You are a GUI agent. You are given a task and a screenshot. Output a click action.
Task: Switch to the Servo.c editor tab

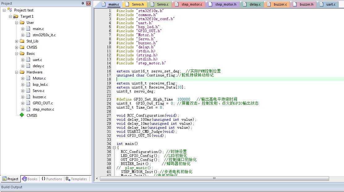point(160,4)
